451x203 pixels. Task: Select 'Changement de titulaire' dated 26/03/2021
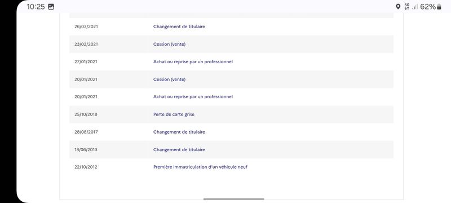[x=179, y=27]
